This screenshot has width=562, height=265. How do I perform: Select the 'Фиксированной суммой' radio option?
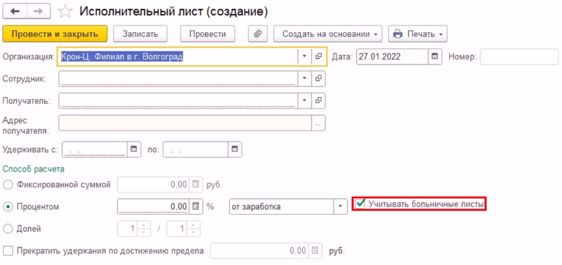[7, 185]
